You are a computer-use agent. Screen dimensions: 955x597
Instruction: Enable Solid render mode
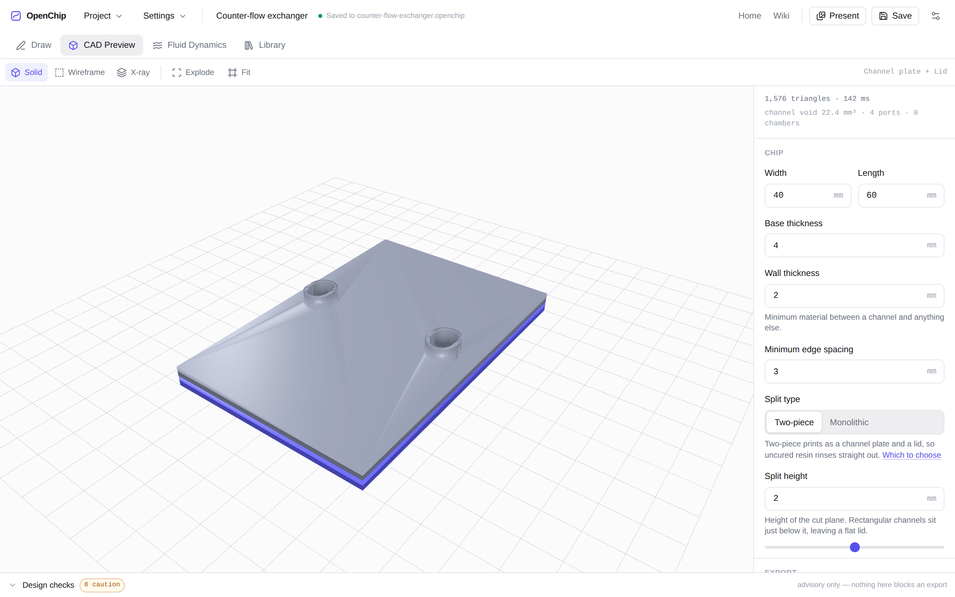point(27,72)
